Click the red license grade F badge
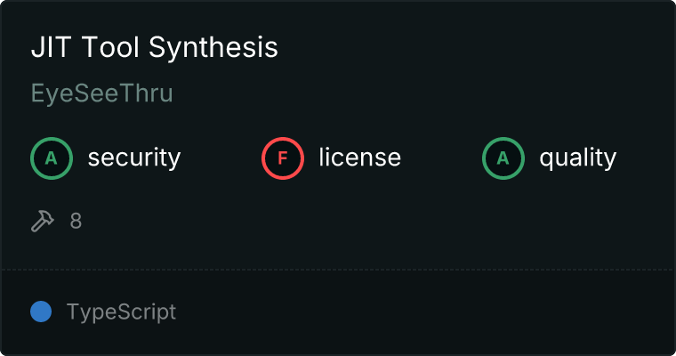Image resolution: width=676 pixels, height=356 pixels. [x=283, y=158]
